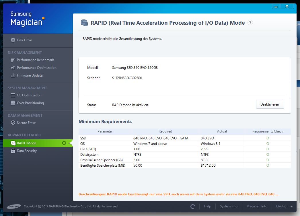Screen dimensions: 300x216
Task: Open Over Provisioning settings
Action: (x=30, y=103)
